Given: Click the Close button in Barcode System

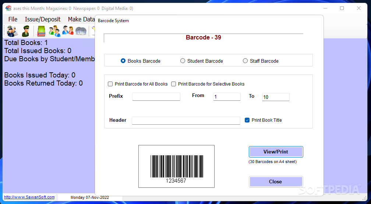Looking at the screenshot, I should pos(276,182).
